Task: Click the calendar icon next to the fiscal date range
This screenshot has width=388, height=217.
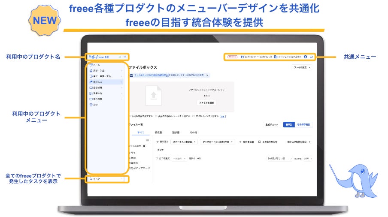Action: pyautogui.click(x=242, y=57)
